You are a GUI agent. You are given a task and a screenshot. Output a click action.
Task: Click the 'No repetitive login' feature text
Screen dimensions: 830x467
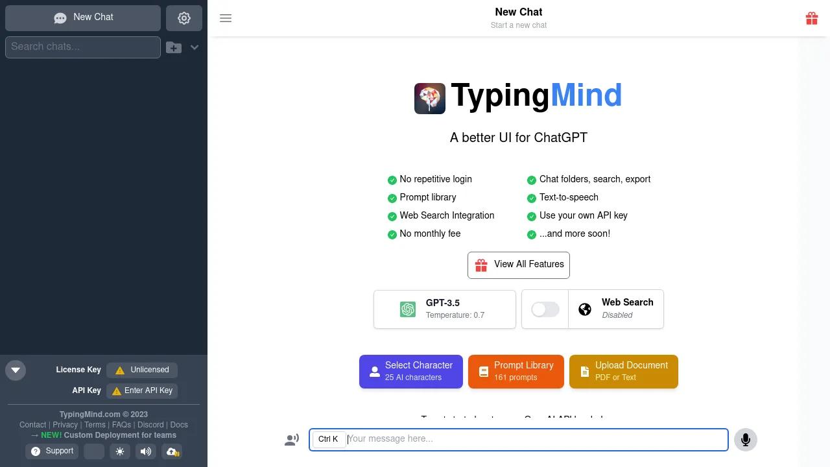coord(436,179)
